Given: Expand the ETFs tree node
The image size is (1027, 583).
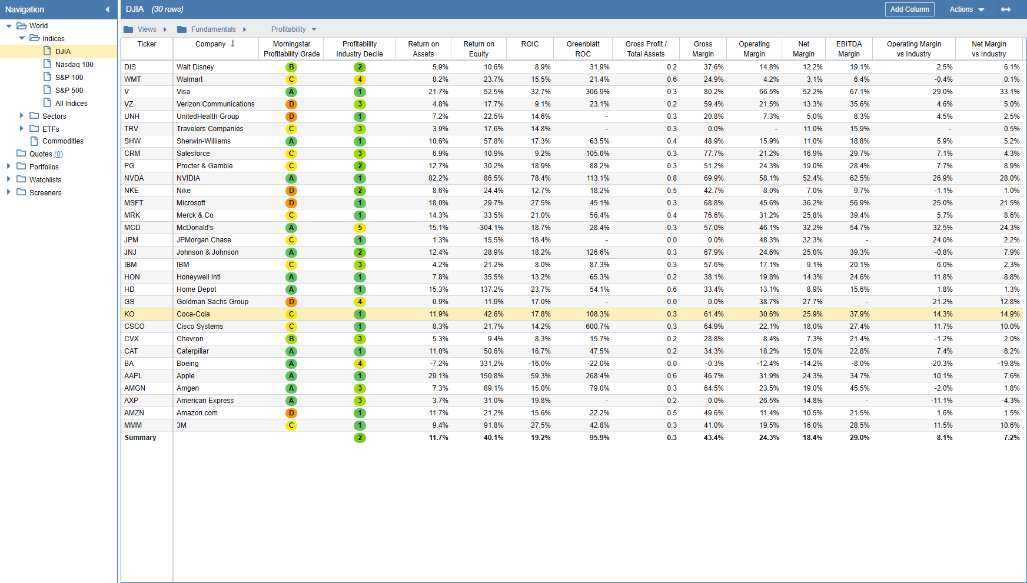Looking at the screenshot, I should coord(22,129).
